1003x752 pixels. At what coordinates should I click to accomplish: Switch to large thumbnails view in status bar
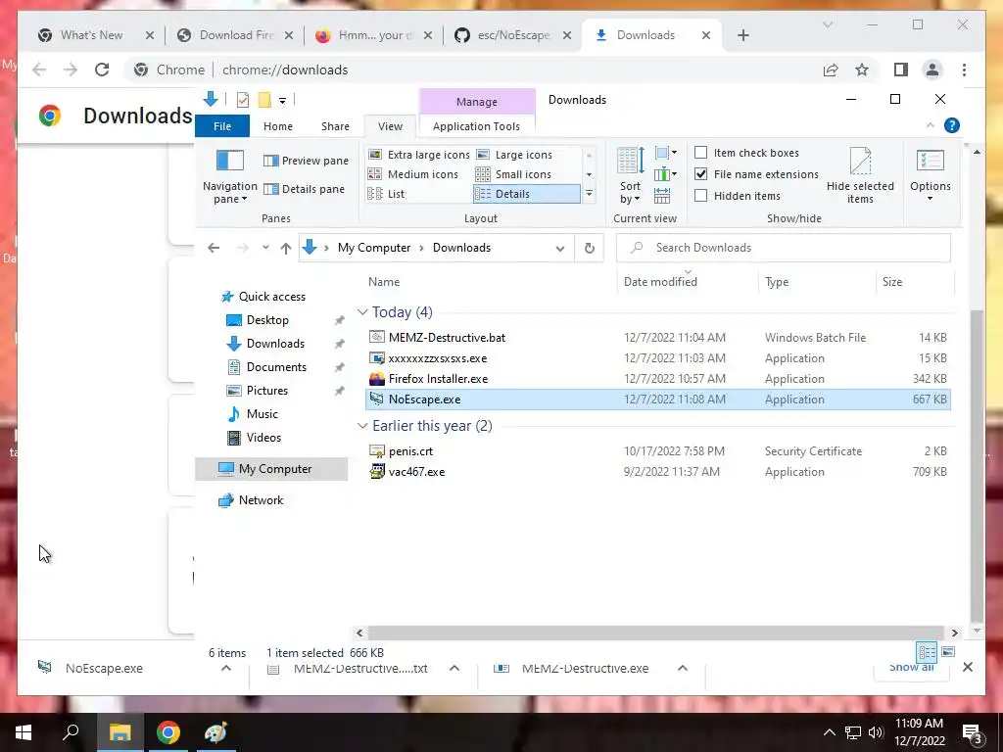pos(948,652)
